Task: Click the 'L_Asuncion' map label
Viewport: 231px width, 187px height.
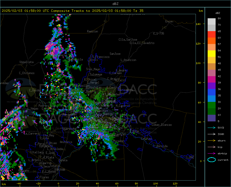Action: pyautogui.click(x=128, y=60)
